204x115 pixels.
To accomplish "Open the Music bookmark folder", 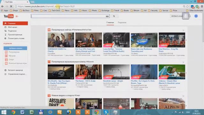I will (x=83, y=11).
